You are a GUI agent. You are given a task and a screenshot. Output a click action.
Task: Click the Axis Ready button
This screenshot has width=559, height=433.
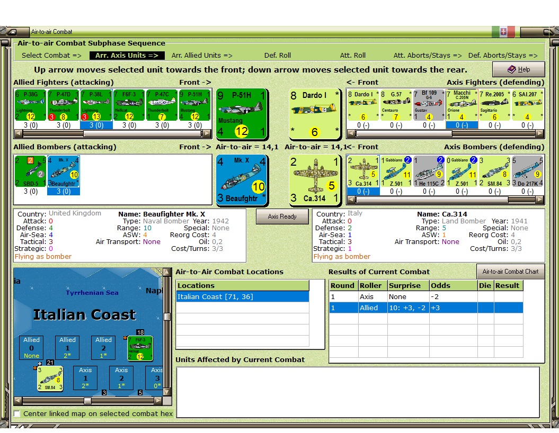coord(282,216)
